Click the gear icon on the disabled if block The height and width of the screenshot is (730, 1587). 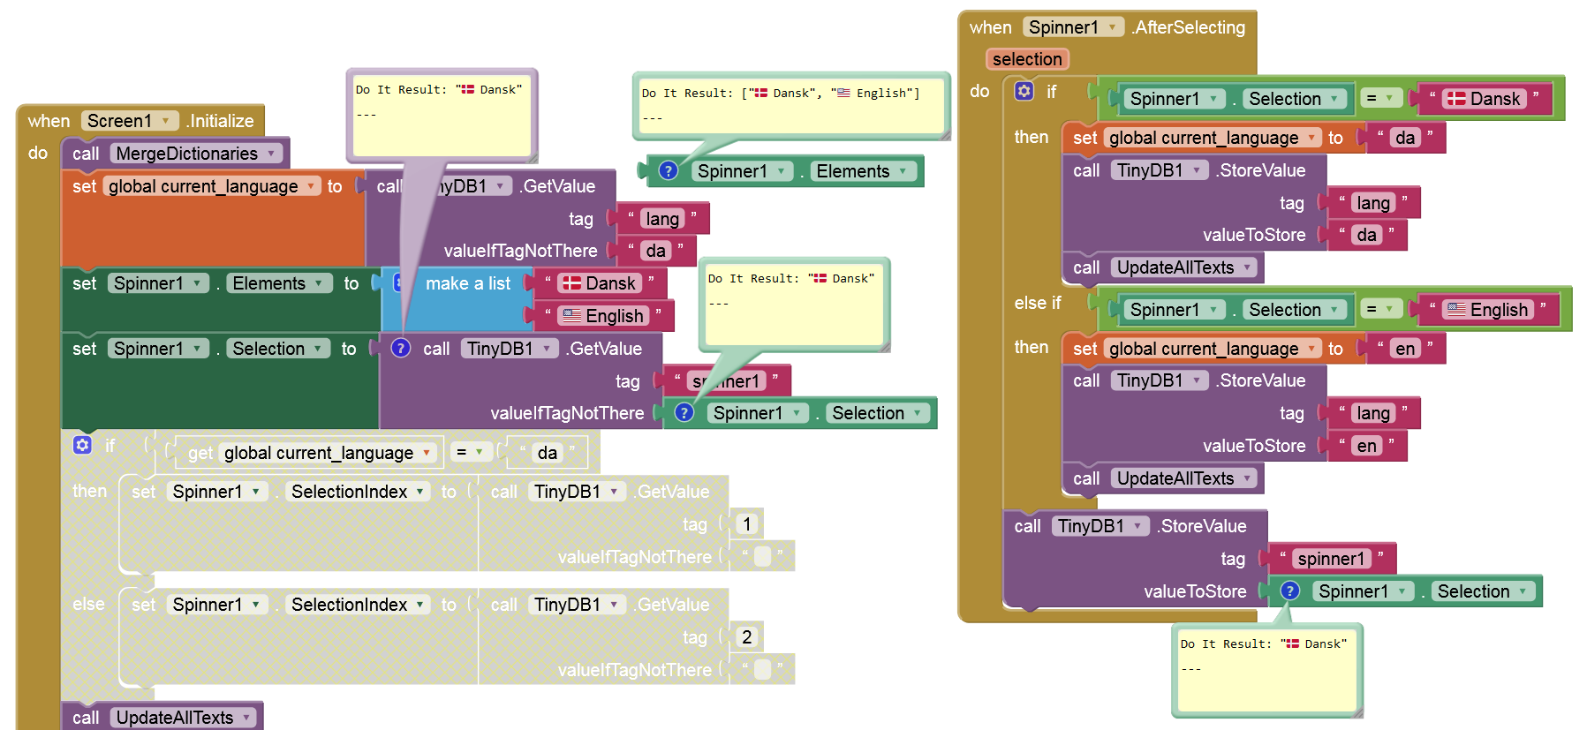point(82,445)
